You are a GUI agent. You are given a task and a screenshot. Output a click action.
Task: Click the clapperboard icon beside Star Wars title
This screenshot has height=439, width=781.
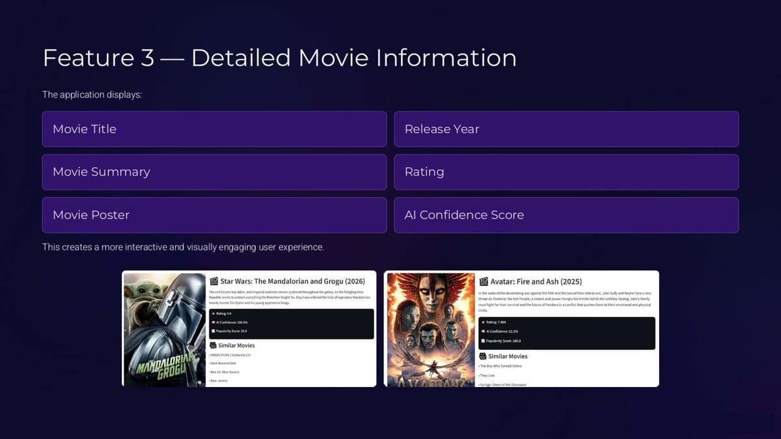click(214, 281)
